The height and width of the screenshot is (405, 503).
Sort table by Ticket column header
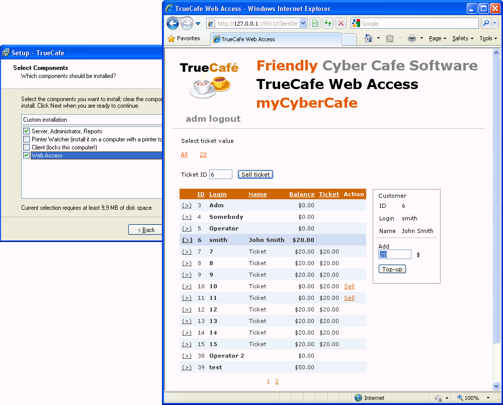329,194
